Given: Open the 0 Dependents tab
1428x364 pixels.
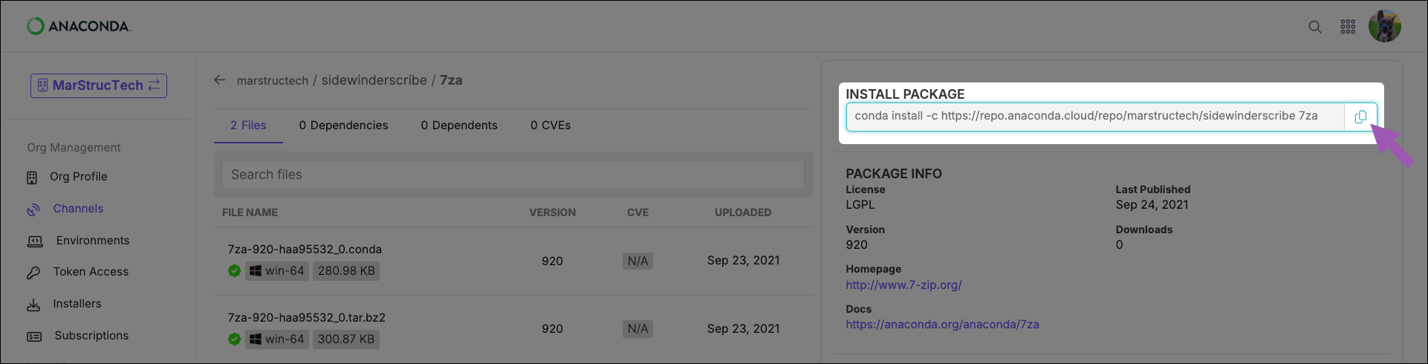Looking at the screenshot, I should tap(459, 126).
